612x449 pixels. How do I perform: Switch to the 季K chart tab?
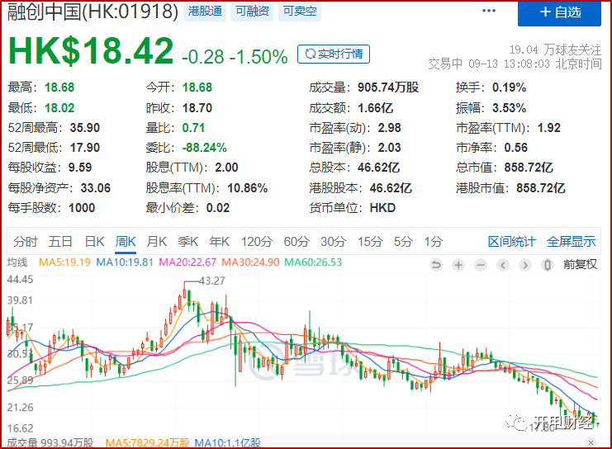pos(187,242)
